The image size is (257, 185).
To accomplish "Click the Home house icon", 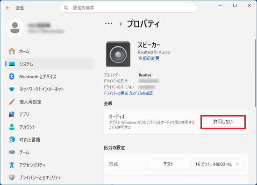I will coord(12,51).
